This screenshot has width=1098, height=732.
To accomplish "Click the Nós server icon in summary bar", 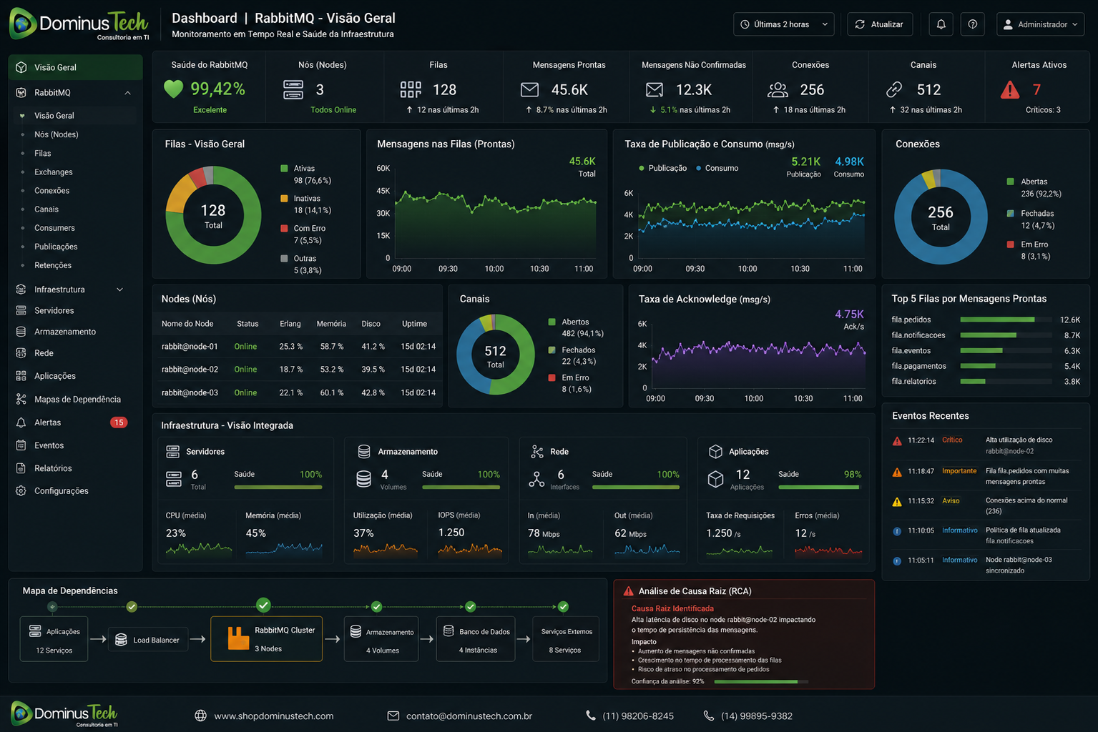I will [x=293, y=89].
